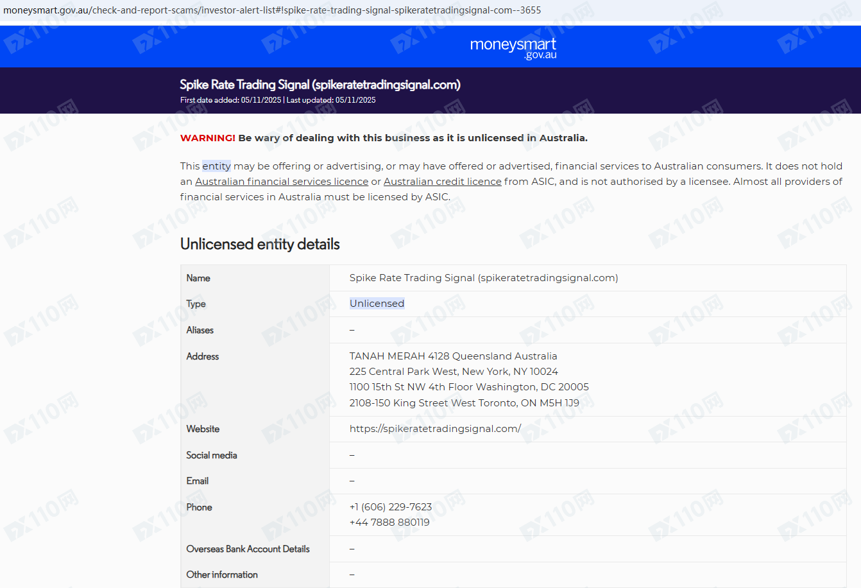The image size is (861, 588).
Task: Click the Unlicensed entity details heading
Action: (260, 244)
